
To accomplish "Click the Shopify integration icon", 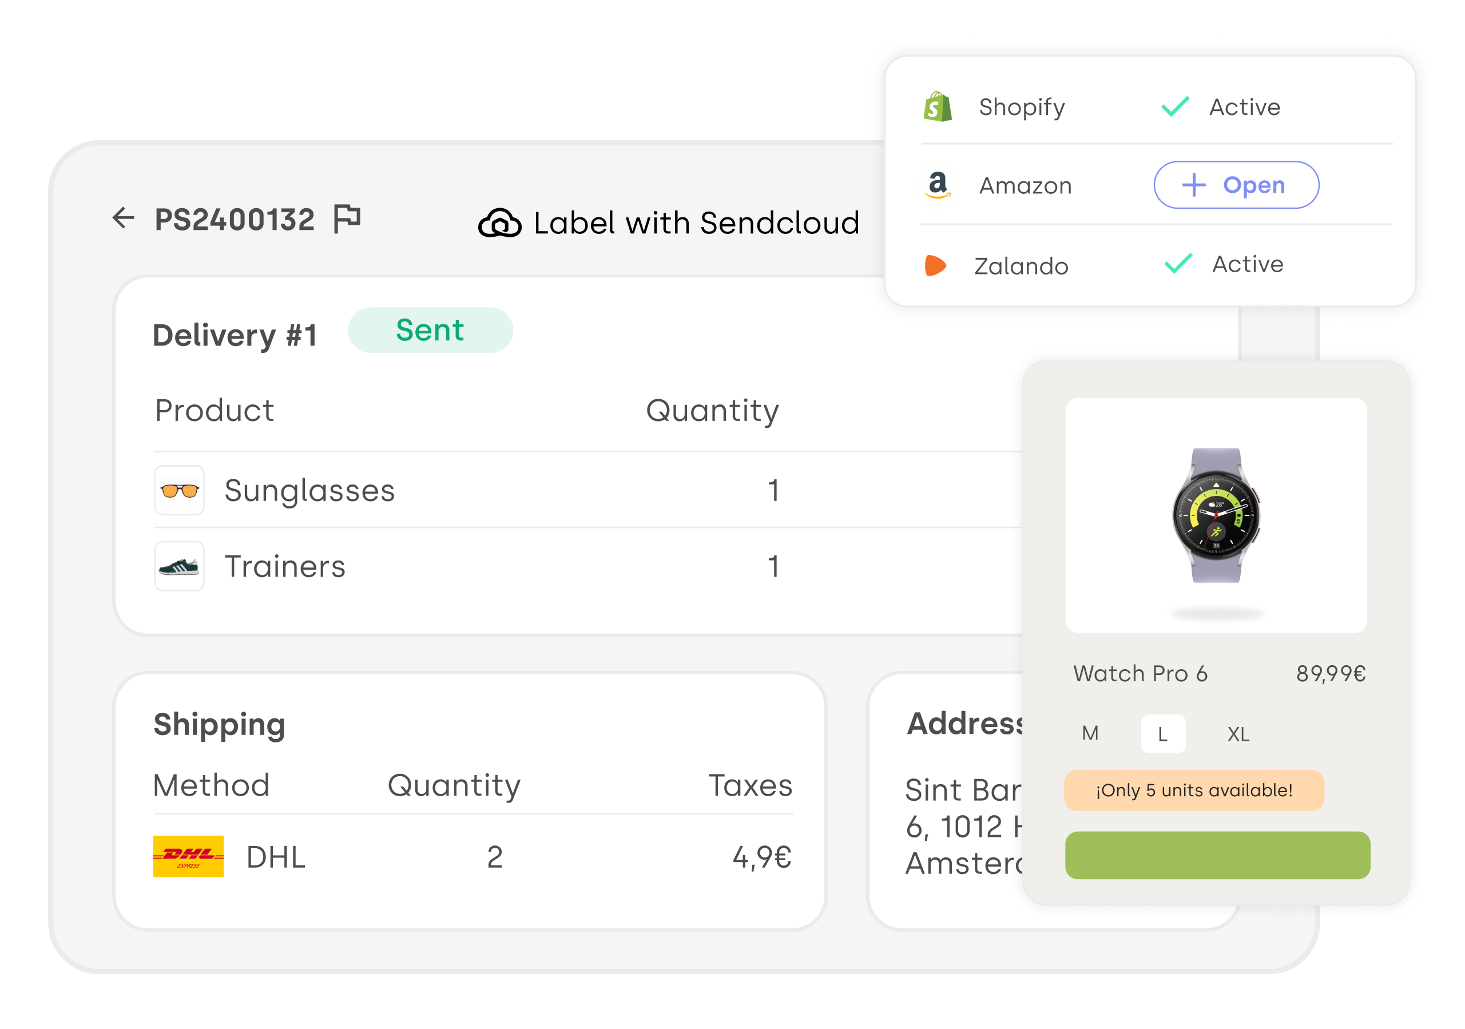I will [x=939, y=107].
